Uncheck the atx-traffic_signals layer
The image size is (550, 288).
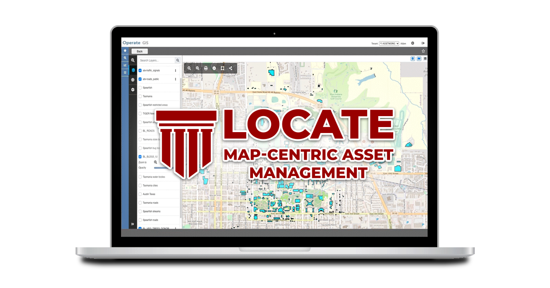[x=140, y=70]
